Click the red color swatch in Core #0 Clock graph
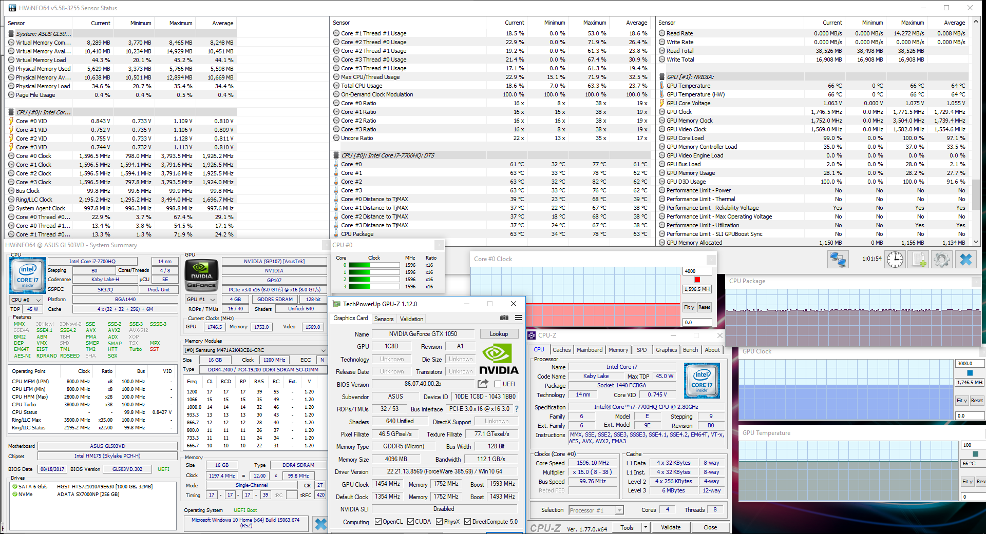The image size is (986, 534). click(697, 280)
